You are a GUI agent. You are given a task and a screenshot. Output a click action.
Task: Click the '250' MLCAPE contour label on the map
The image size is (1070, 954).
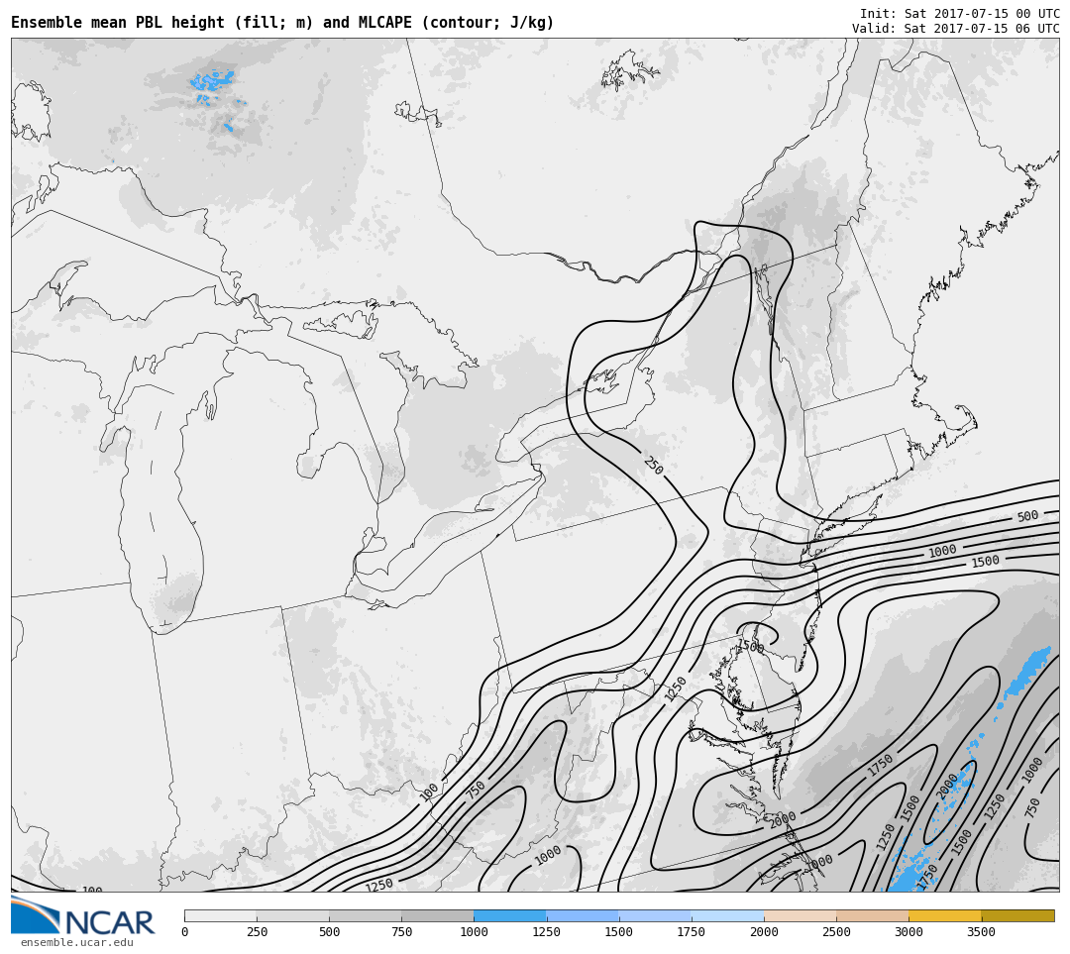654,466
